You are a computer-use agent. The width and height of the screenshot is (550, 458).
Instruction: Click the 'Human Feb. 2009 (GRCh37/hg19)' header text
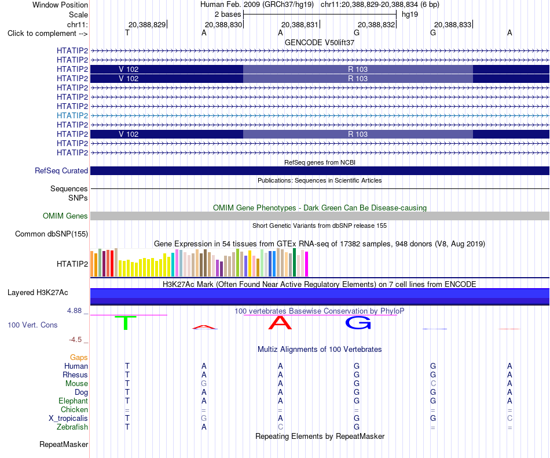(256, 5)
